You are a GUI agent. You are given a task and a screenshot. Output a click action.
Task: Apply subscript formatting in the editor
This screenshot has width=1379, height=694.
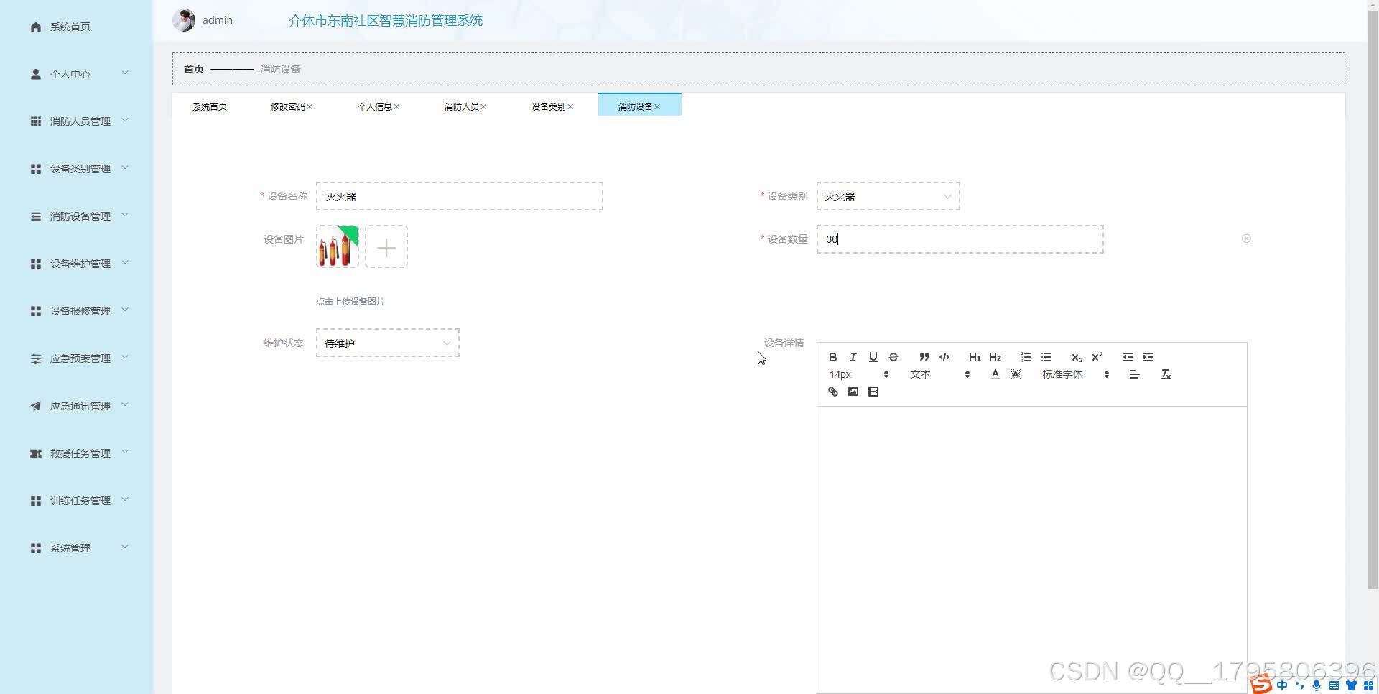coord(1076,357)
